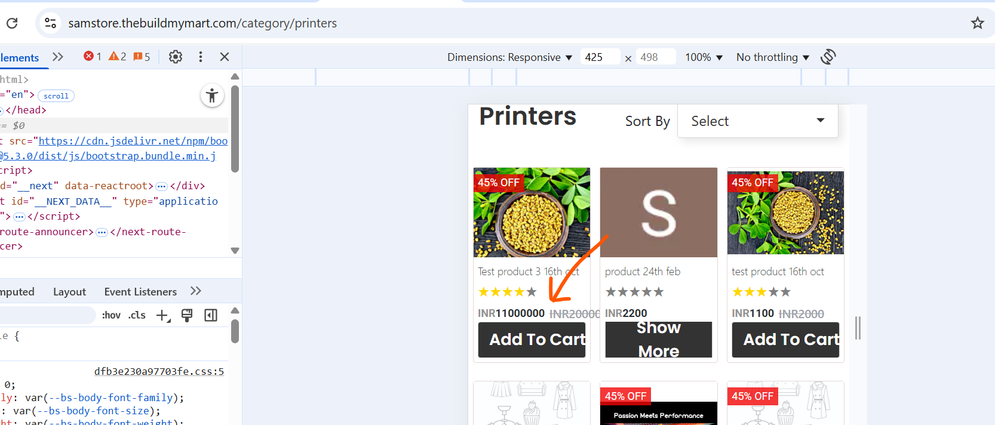Click the Styles pane scrollbar thumb
Screen dimensions: 995x425
[235, 331]
